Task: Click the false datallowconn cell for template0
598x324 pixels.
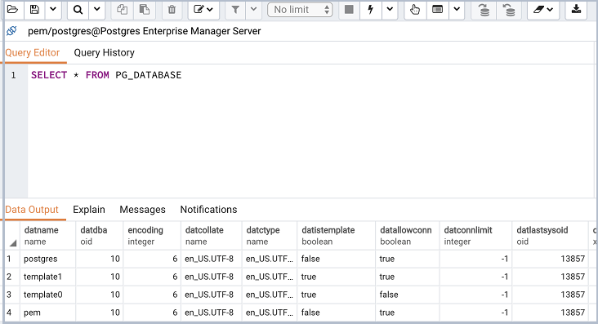Action: coord(408,295)
